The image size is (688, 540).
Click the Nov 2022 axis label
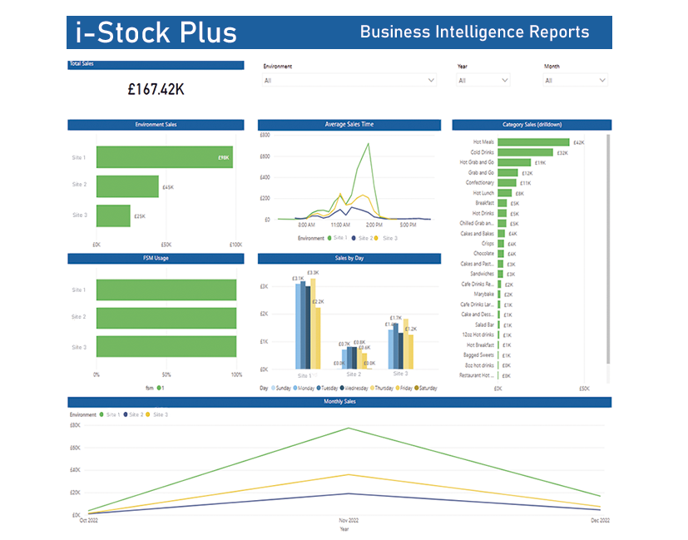coord(349,521)
